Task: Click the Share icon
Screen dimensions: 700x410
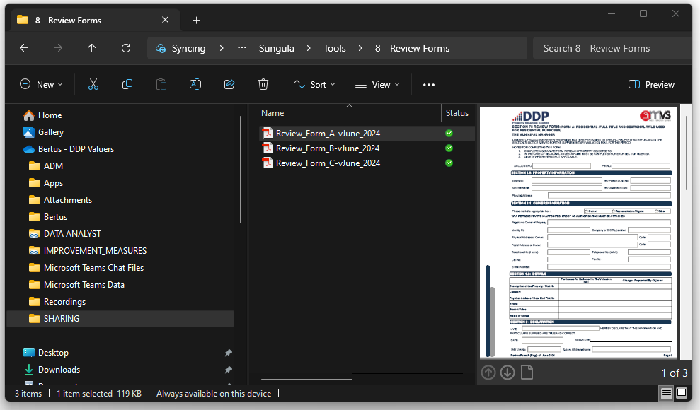Action: click(x=229, y=84)
